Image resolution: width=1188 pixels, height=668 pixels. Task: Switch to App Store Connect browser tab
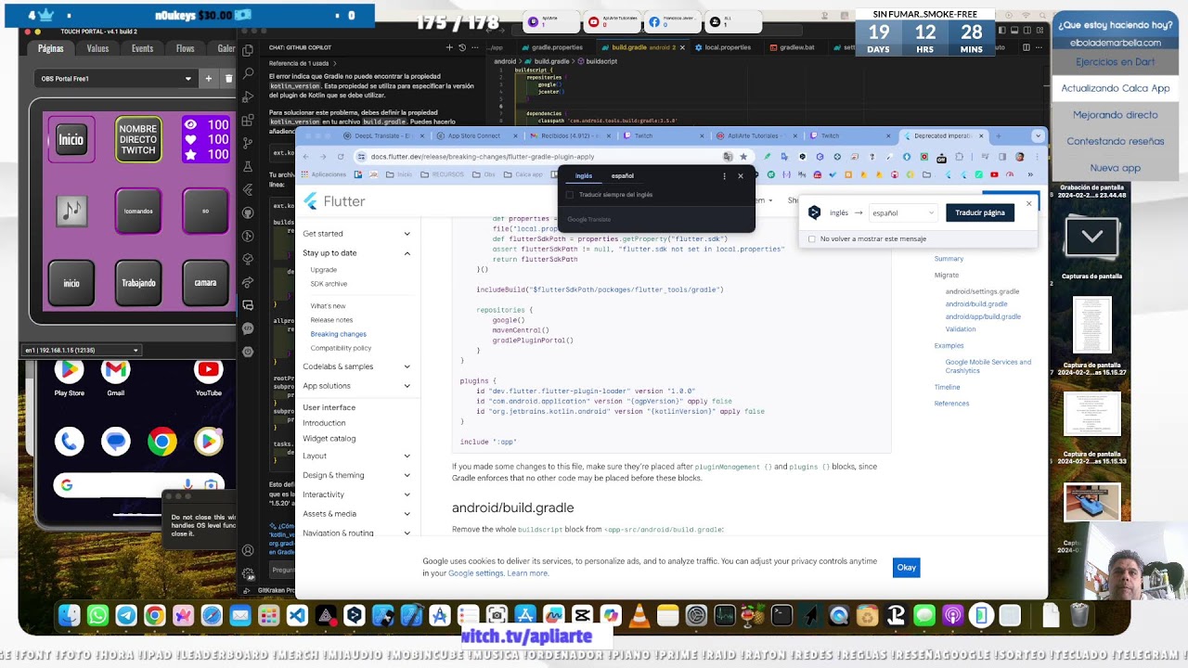coord(475,135)
